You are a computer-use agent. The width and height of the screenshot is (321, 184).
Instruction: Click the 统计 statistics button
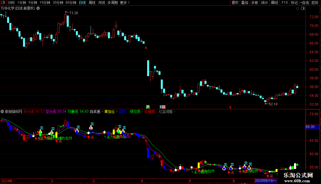(264, 3)
